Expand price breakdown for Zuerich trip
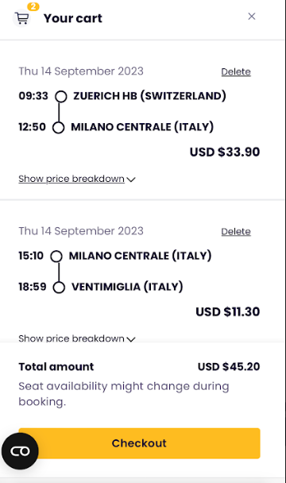Screen dimensions: 286x483 click(71, 179)
